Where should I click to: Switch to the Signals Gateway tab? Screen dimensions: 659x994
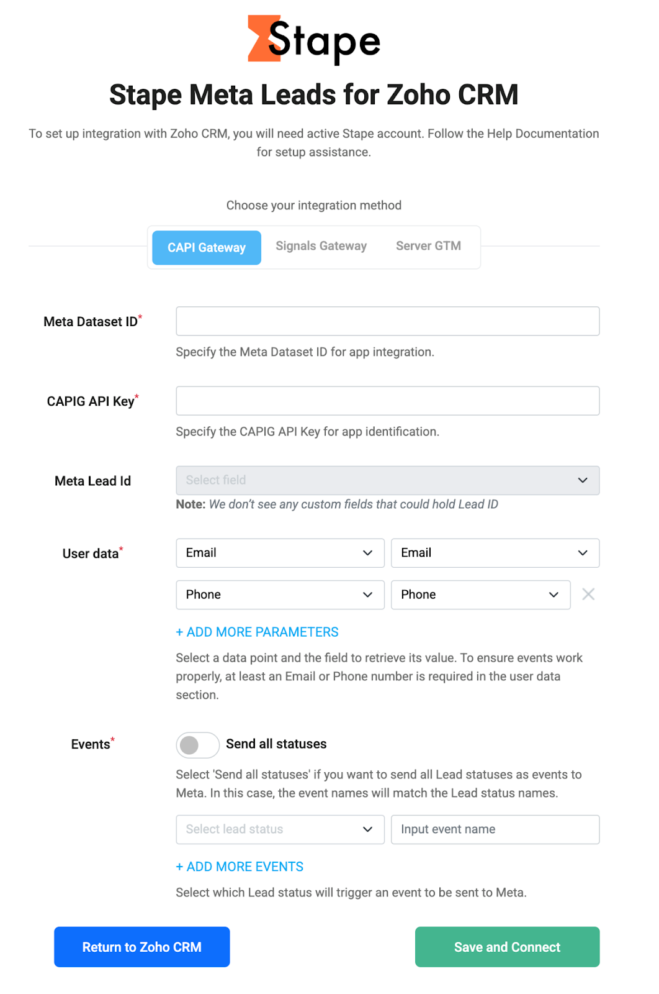click(321, 246)
